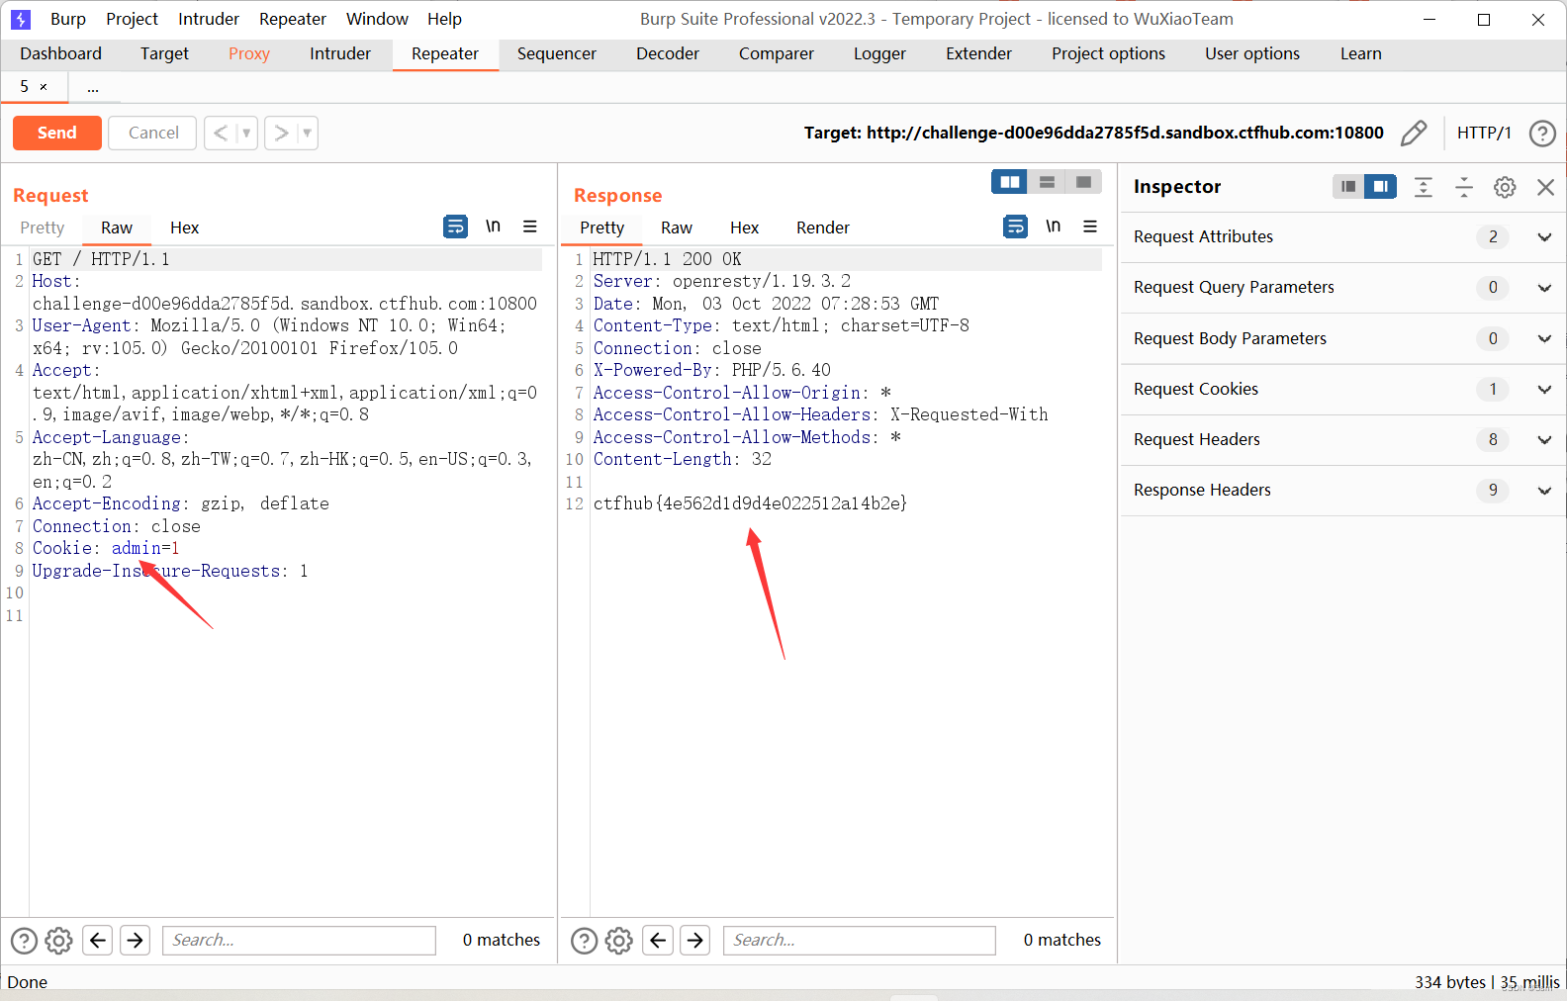
Task: Open the Learn tab
Action: (x=1360, y=53)
